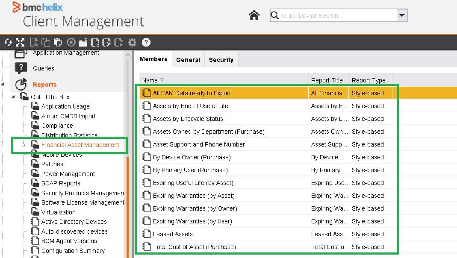Select the SCAP Reports tree item
Viewport: 457px width, 258px height.
click(x=61, y=183)
